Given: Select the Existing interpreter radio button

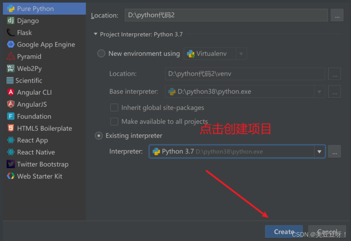Looking at the screenshot, I should 99,136.
